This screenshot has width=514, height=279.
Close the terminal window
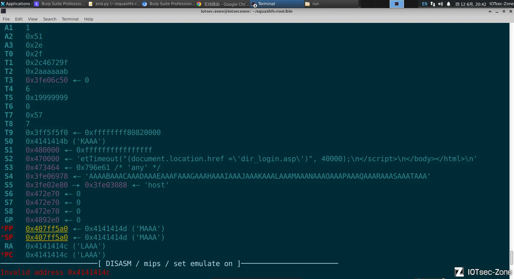[511, 11]
